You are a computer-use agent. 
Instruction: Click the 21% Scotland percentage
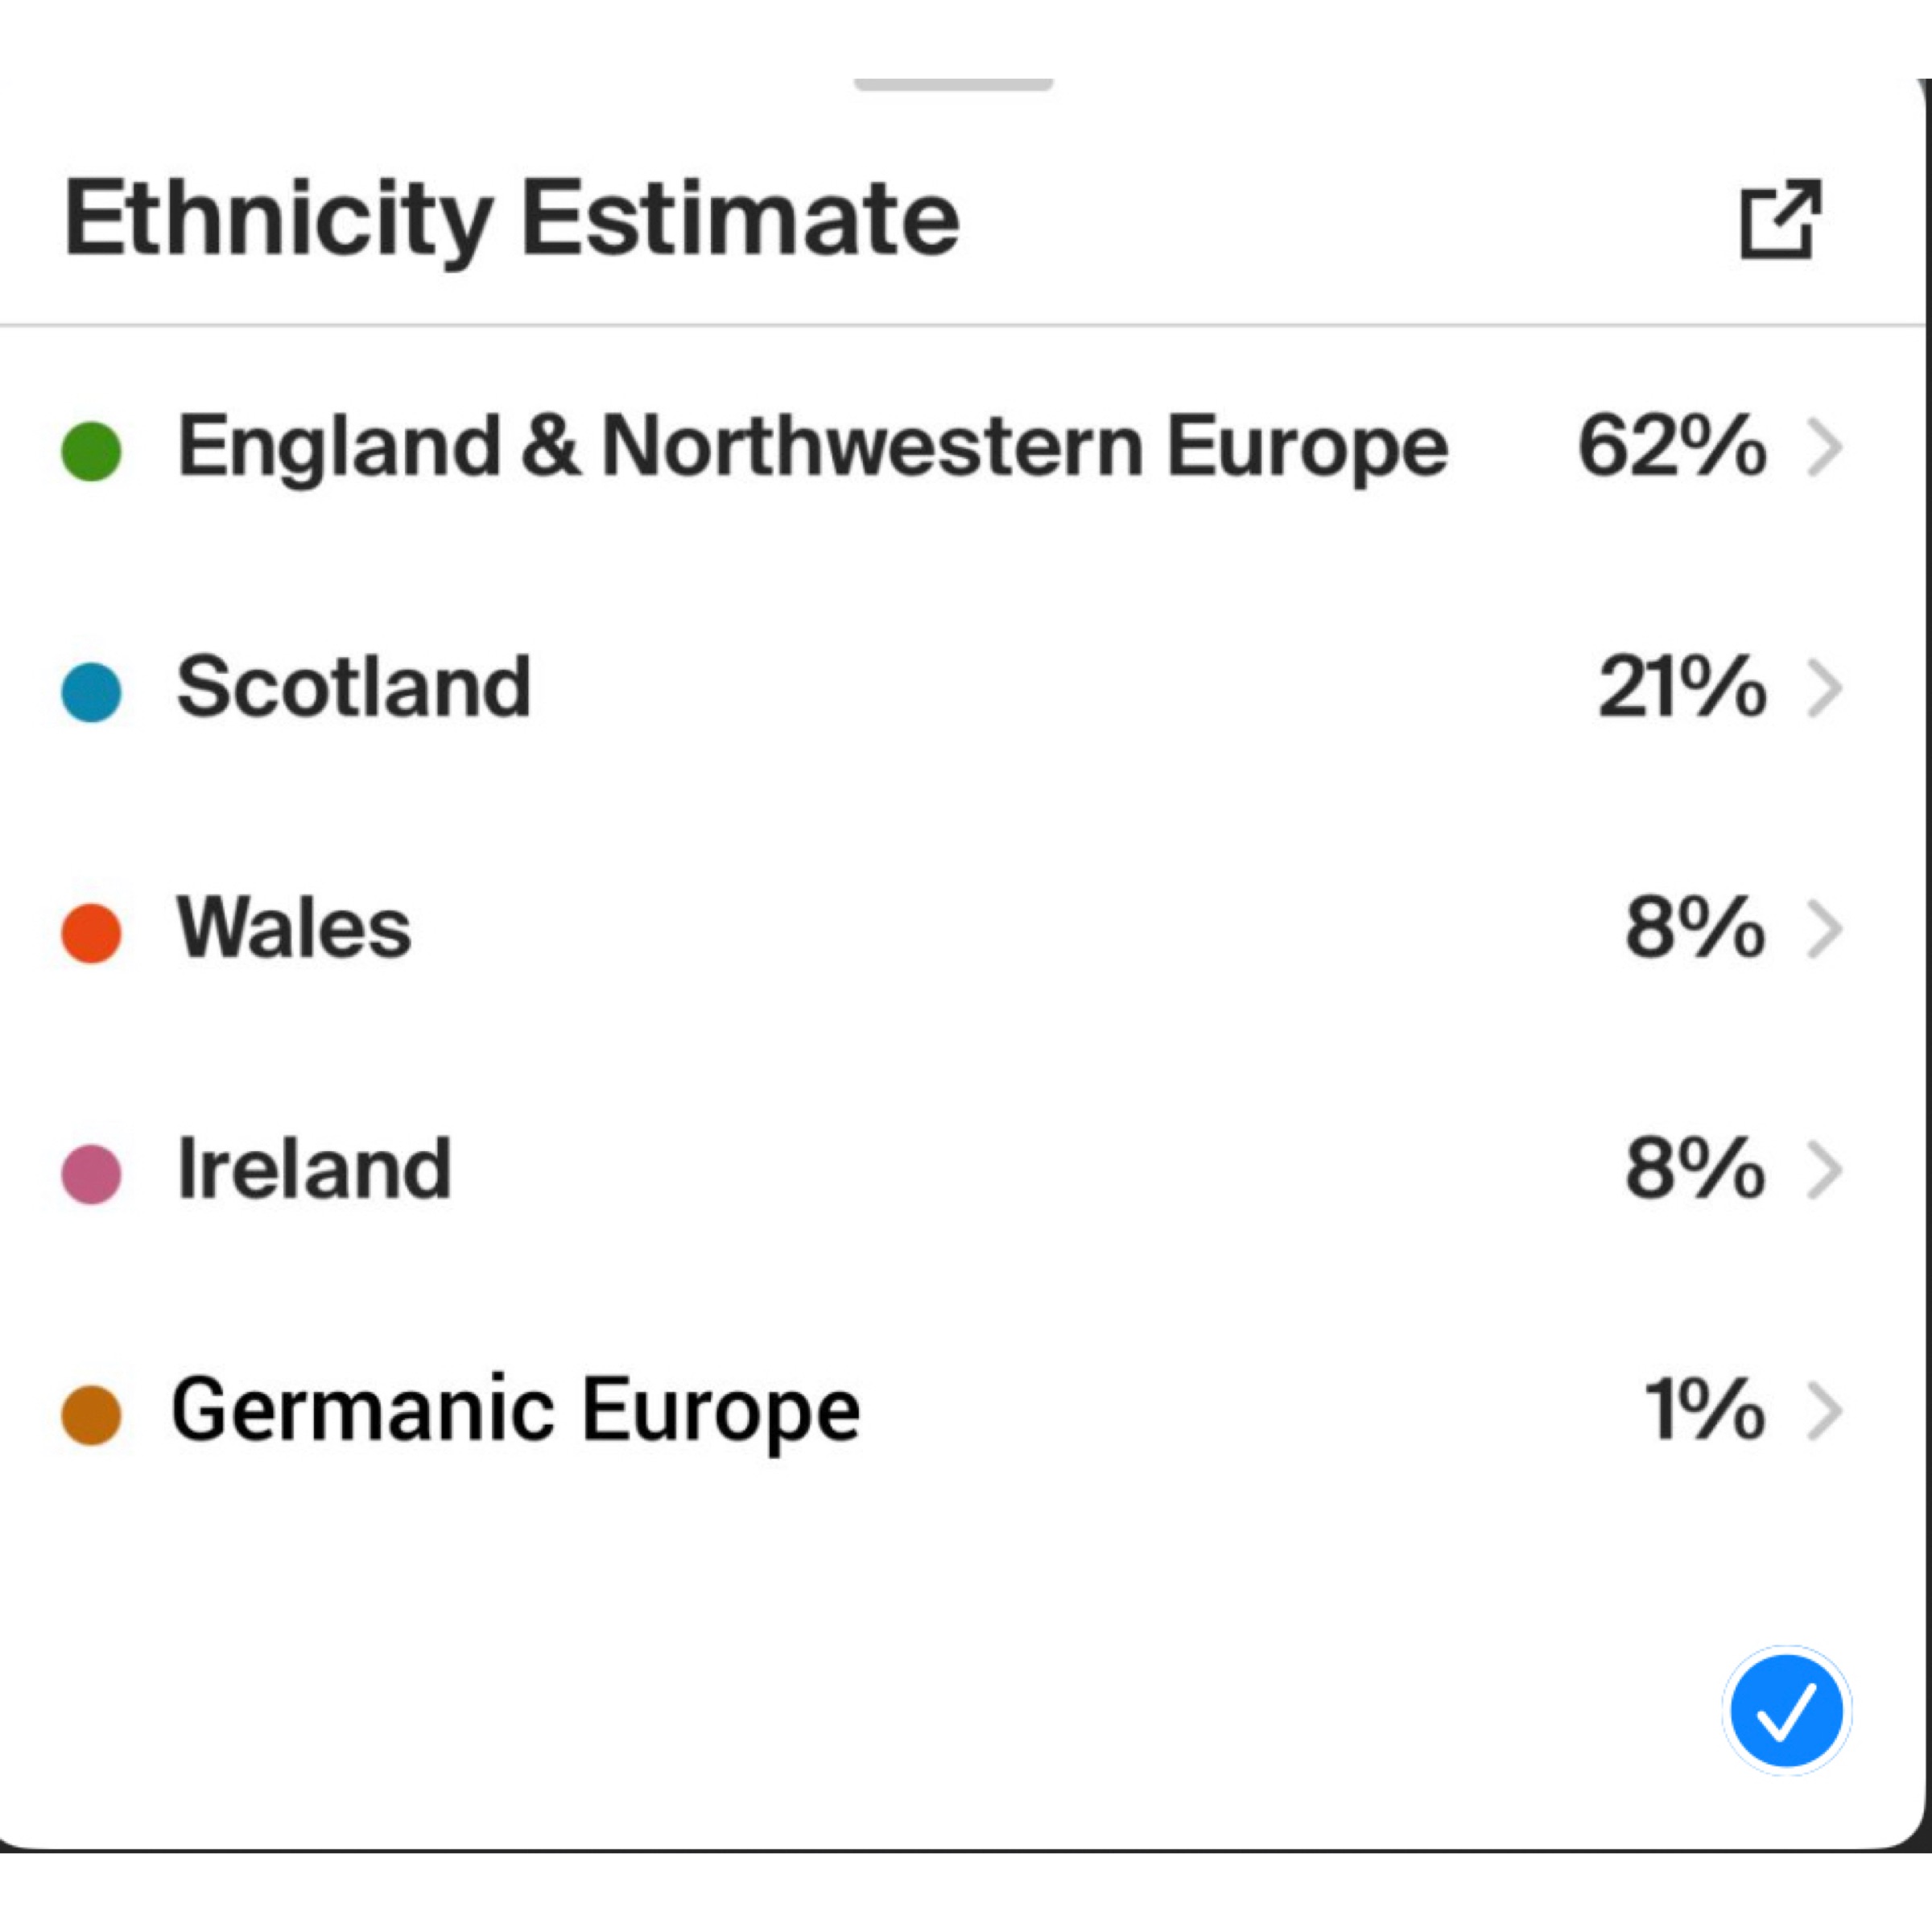(1682, 688)
